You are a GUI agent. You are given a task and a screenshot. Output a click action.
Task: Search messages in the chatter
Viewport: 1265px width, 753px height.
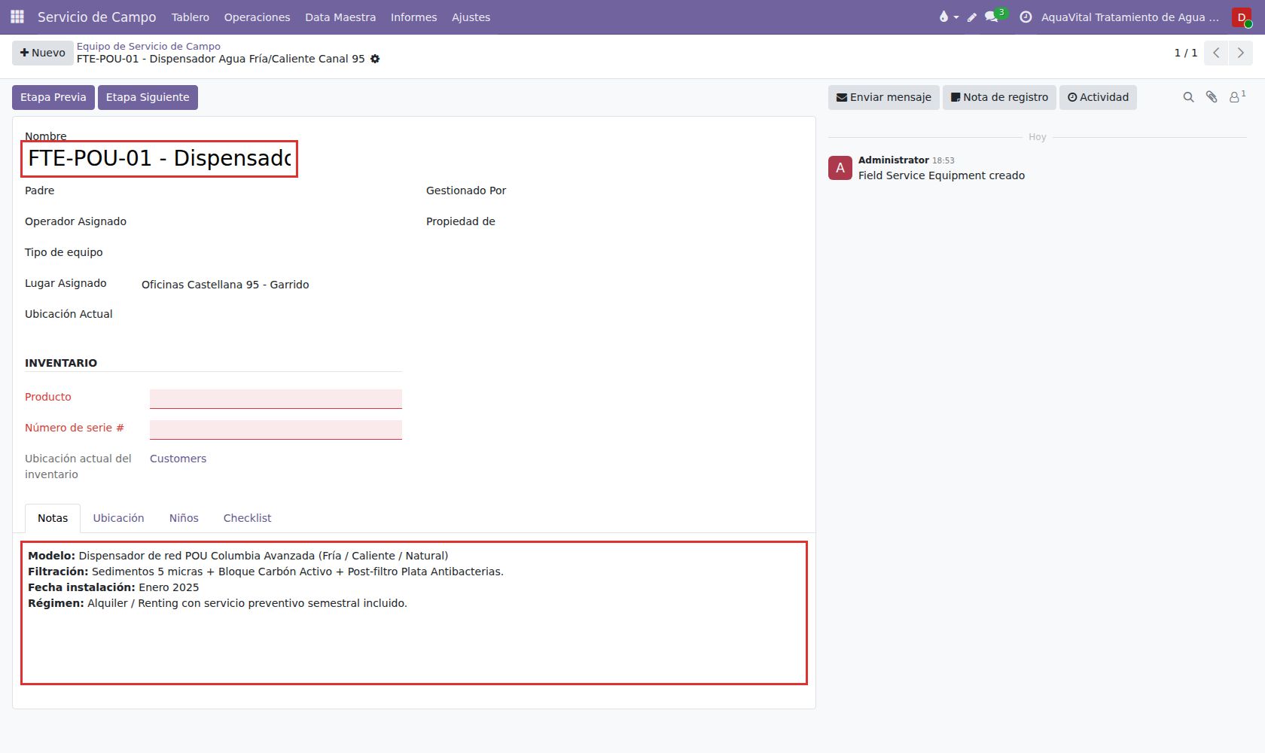pyautogui.click(x=1188, y=97)
